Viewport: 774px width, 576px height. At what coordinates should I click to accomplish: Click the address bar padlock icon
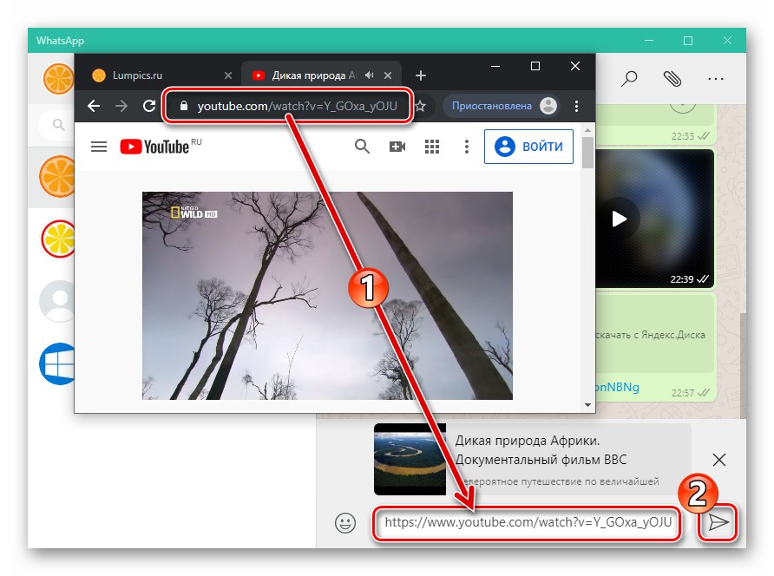click(x=184, y=106)
